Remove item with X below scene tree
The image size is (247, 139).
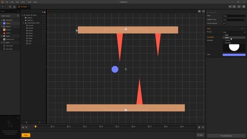coord(39,122)
